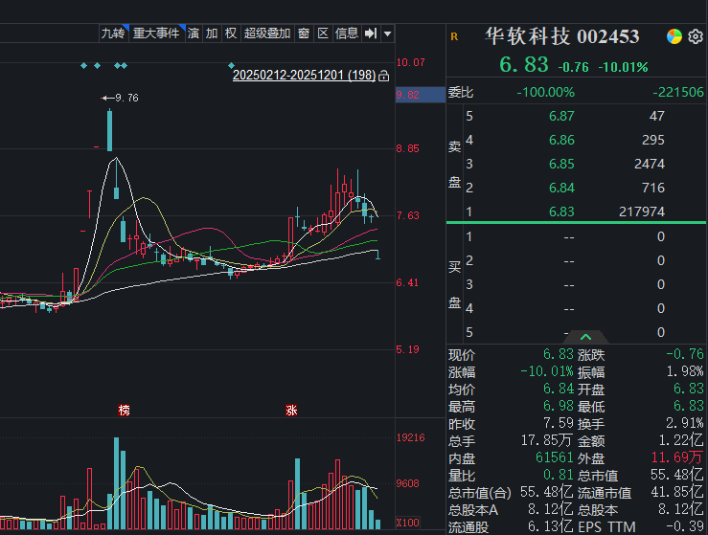Click the 演 toolbar button
Viewport: 708px width, 535px height.
[x=194, y=33]
